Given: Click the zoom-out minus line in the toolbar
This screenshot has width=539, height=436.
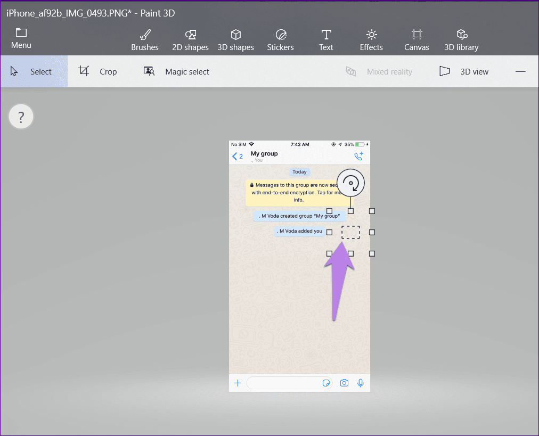Looking at the screenshot, I should [520, 71].
